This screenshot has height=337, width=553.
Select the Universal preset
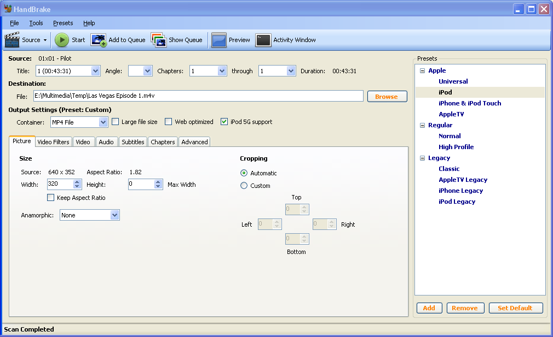click(453, 81)
